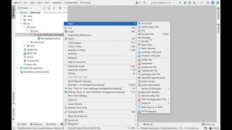Screen dimensions: 232x130
Task: Choose HTML File from New submenu
Action: 154,60
